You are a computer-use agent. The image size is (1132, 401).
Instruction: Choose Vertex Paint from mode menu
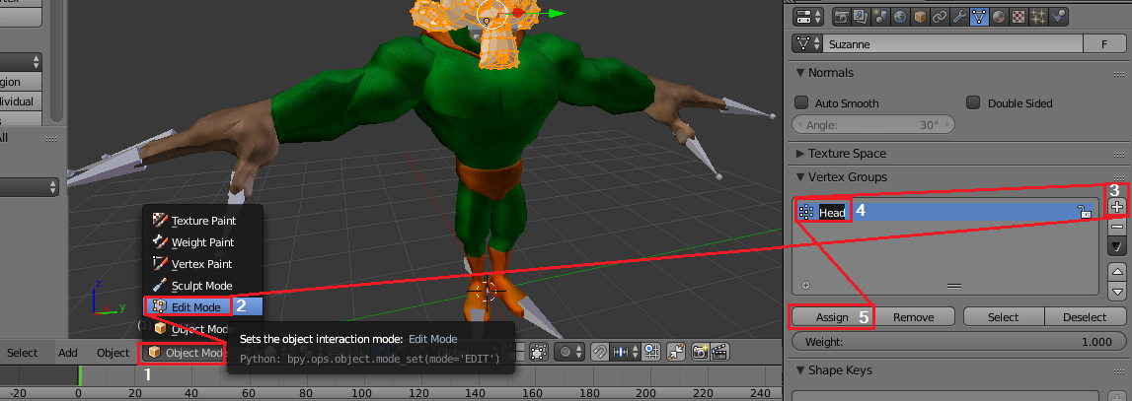(202, 264)
